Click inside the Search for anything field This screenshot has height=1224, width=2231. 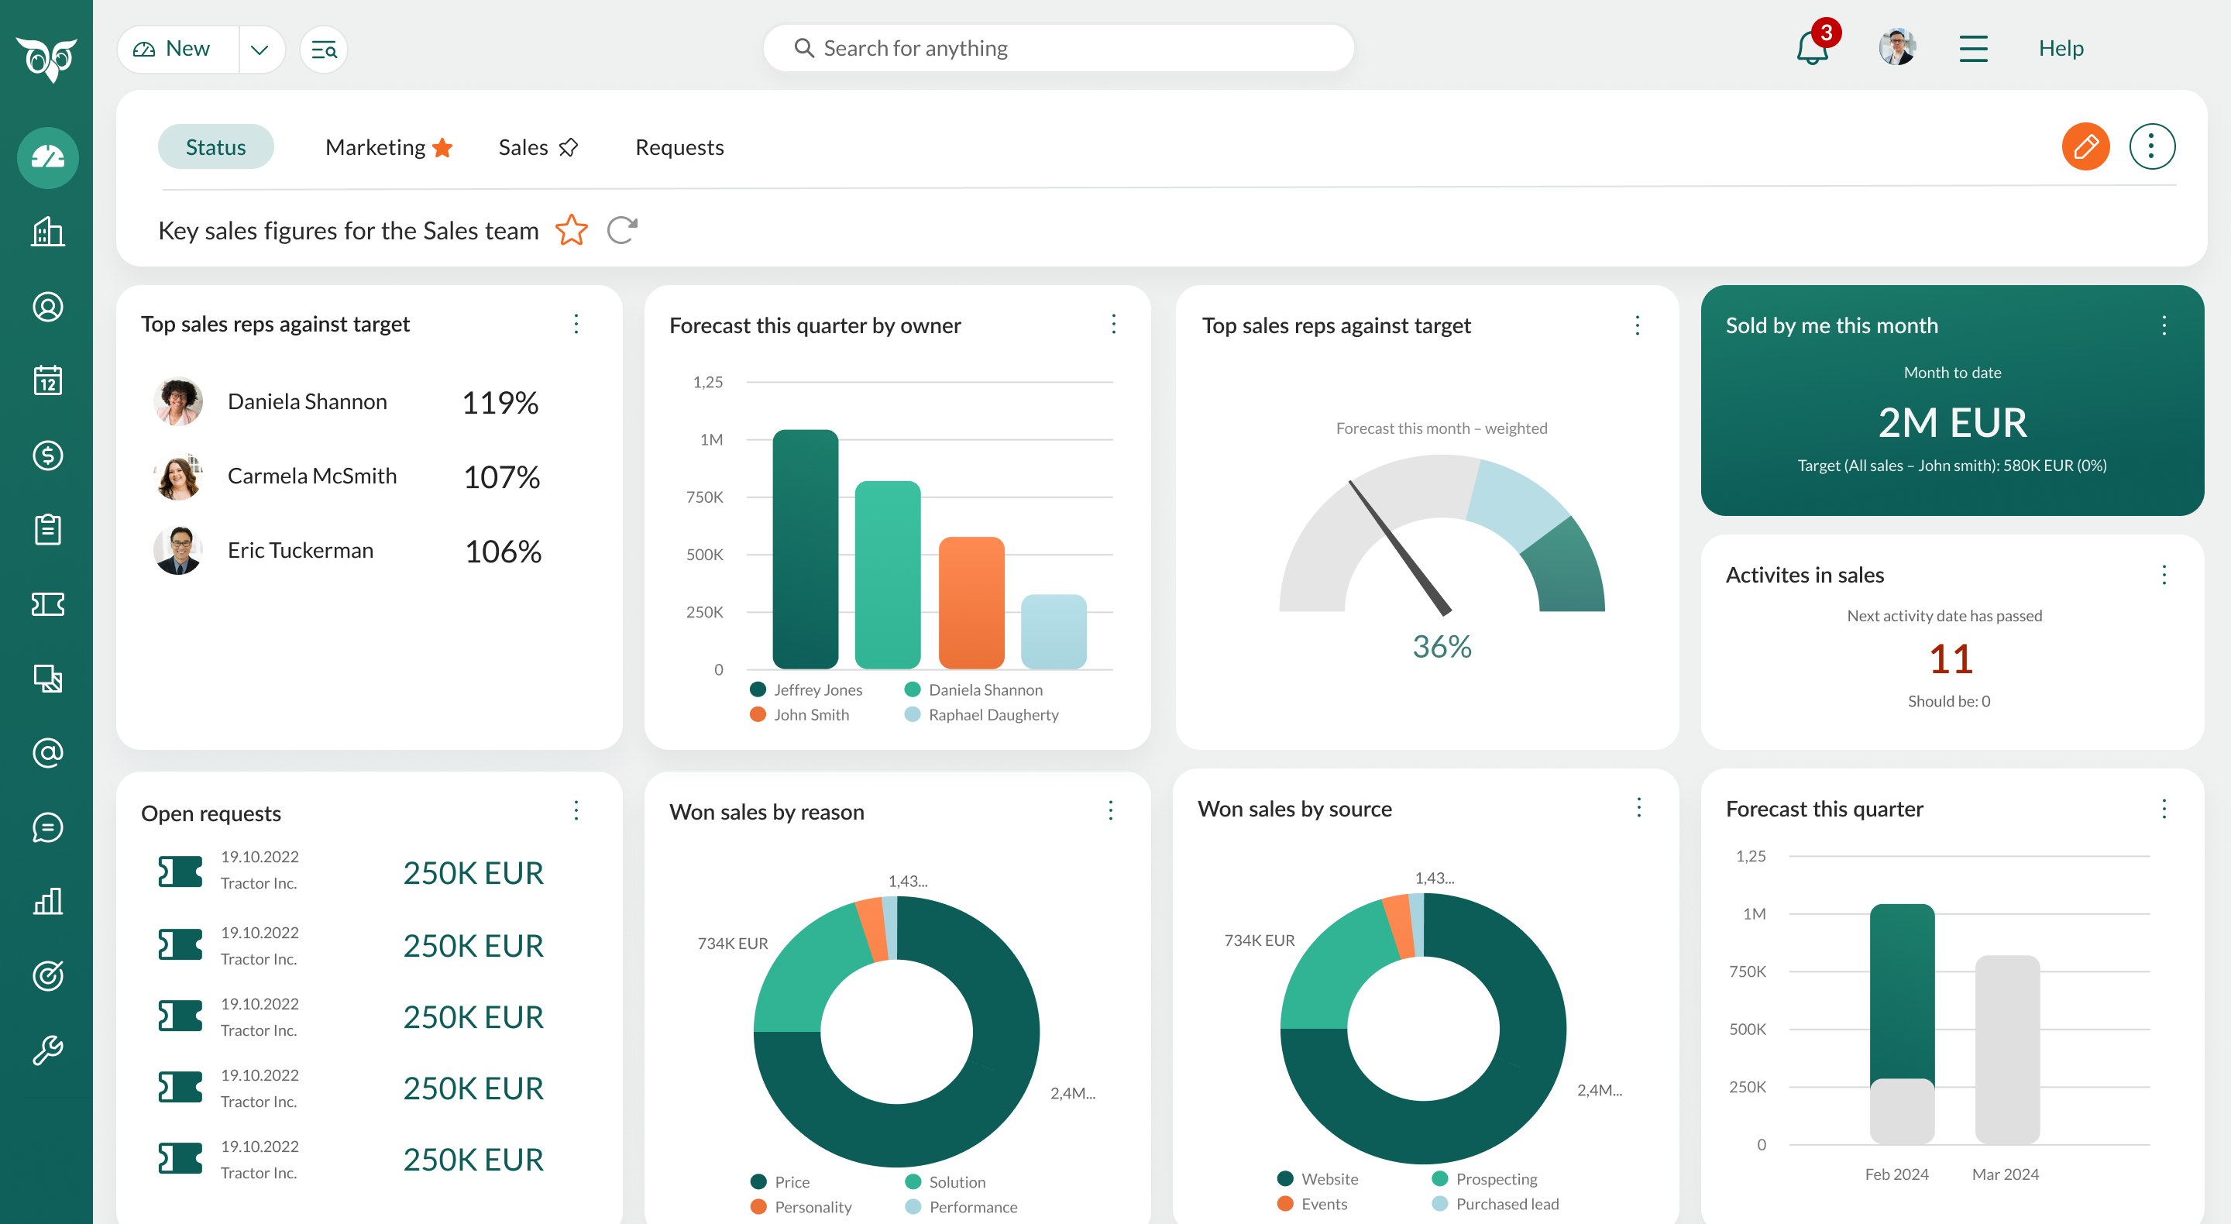pos(1057,48)
